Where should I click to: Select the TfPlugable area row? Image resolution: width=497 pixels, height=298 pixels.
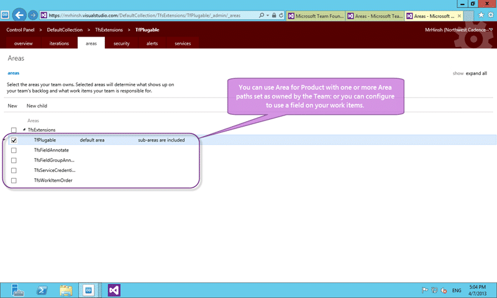(x=252, y=140)
